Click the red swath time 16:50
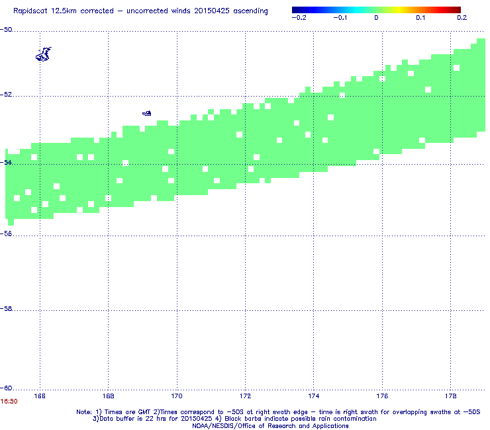490x430 pixels. click(9, 402)
